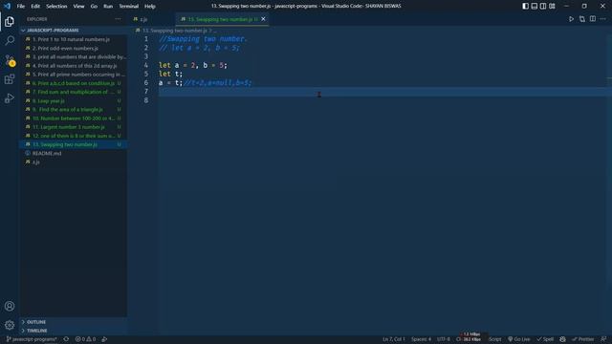Image resolution: width=612 pixels, height=344 pixels.
Task: Click the Copilot-style status icon beside Spell
Action: coord(562,339)
